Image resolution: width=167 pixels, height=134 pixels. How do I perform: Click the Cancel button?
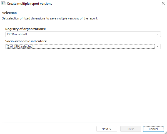click(153, 129)
